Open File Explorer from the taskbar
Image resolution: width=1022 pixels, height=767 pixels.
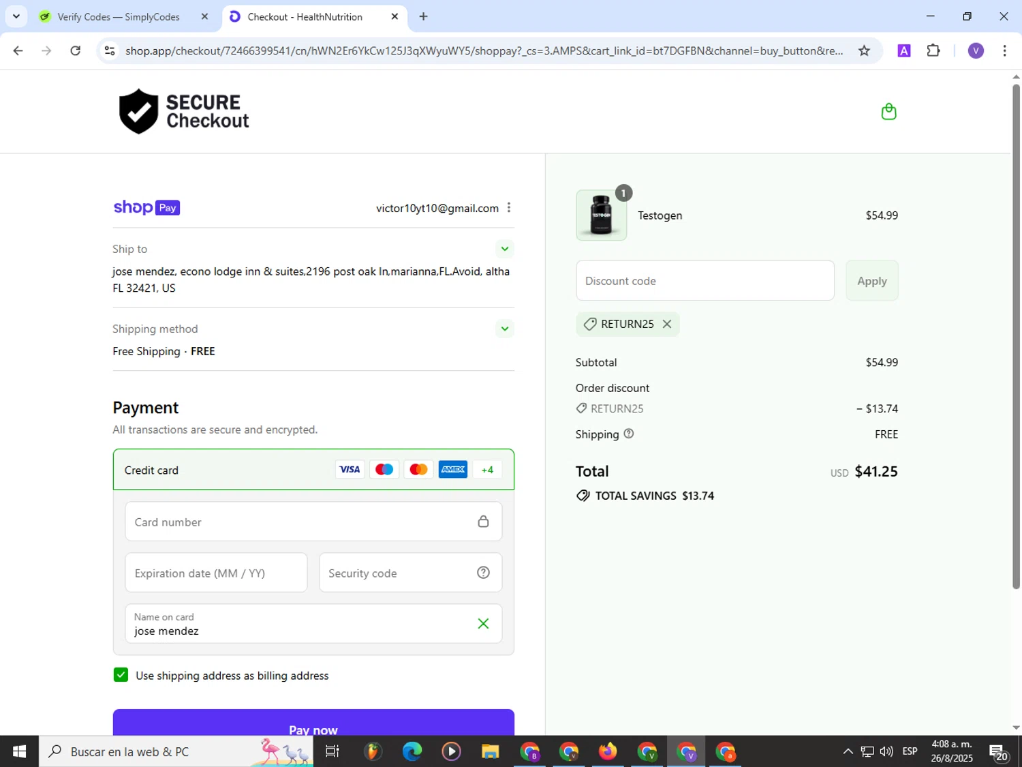pos(490,751)
